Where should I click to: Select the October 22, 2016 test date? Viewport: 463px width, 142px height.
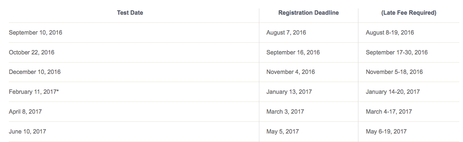tap(32, 52)
